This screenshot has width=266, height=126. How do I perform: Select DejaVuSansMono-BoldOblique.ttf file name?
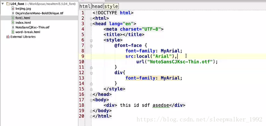[39, 13]
